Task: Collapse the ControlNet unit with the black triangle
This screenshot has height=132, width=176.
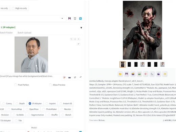Action: [x=81, y=28]
